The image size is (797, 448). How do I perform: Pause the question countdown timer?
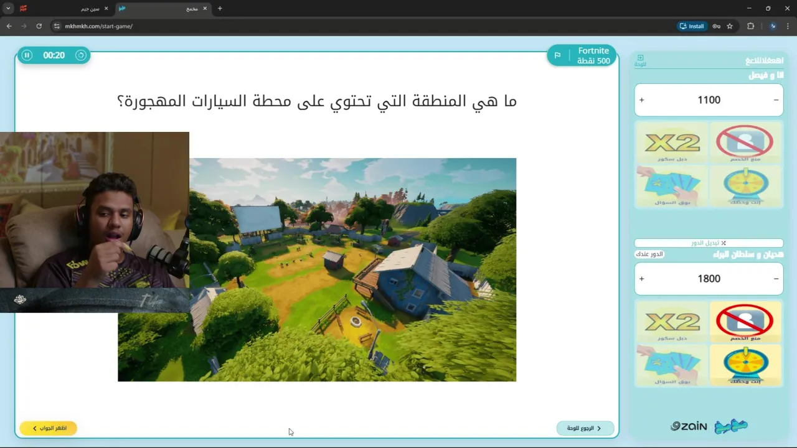point(27,55)
